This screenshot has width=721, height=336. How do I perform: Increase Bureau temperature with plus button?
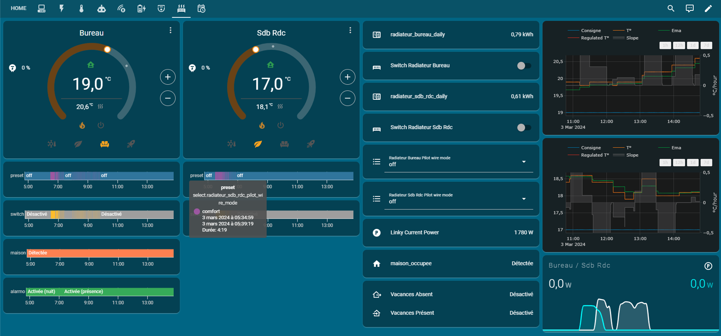168,77
